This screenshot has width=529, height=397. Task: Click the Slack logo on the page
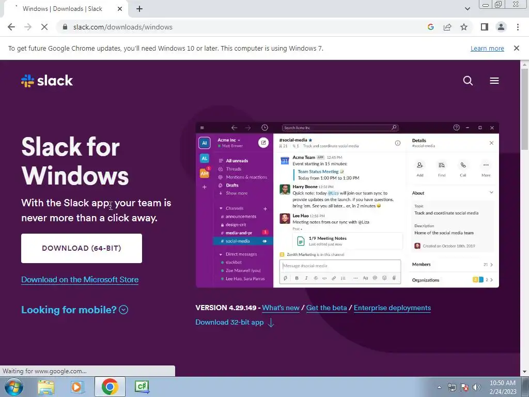click(47, 81)
